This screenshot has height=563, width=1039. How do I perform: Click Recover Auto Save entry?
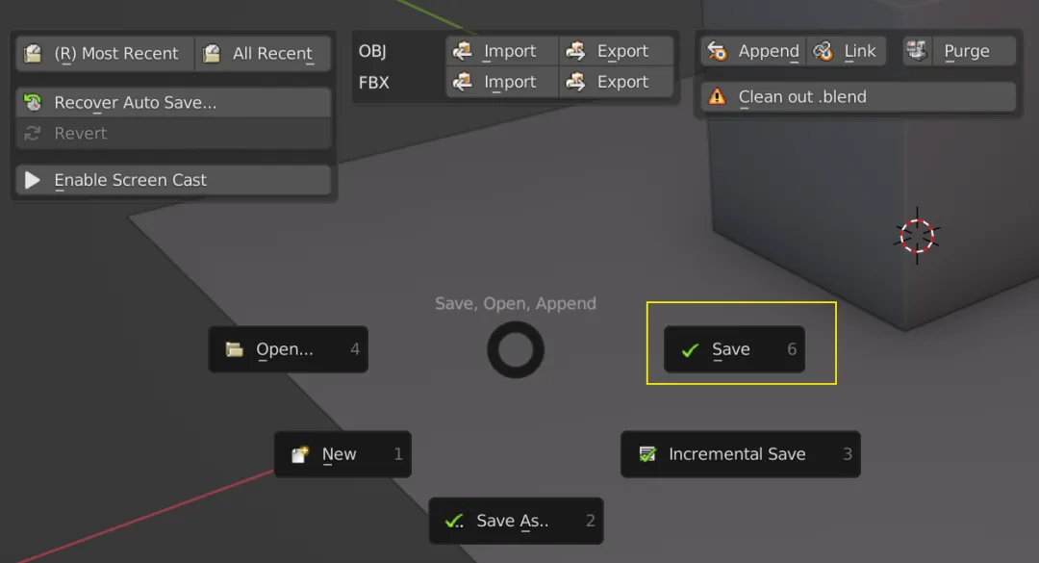coord(173,103)
